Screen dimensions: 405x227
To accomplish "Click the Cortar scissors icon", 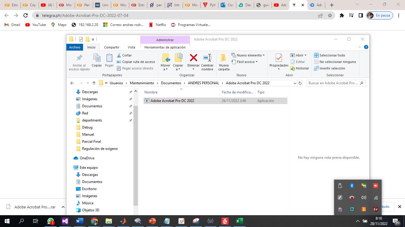I will coord(119,55).
